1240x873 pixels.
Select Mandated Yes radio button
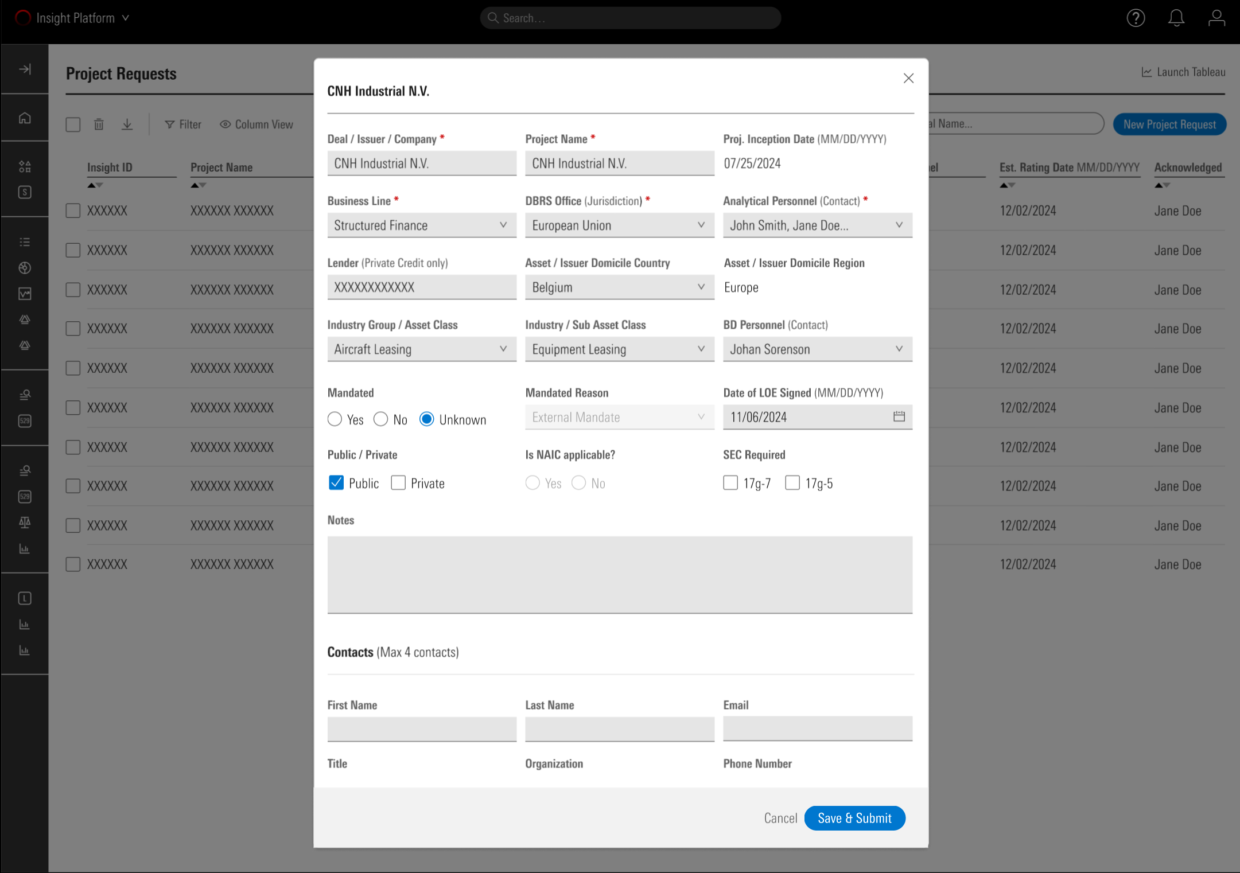click(x=335, y=419)
